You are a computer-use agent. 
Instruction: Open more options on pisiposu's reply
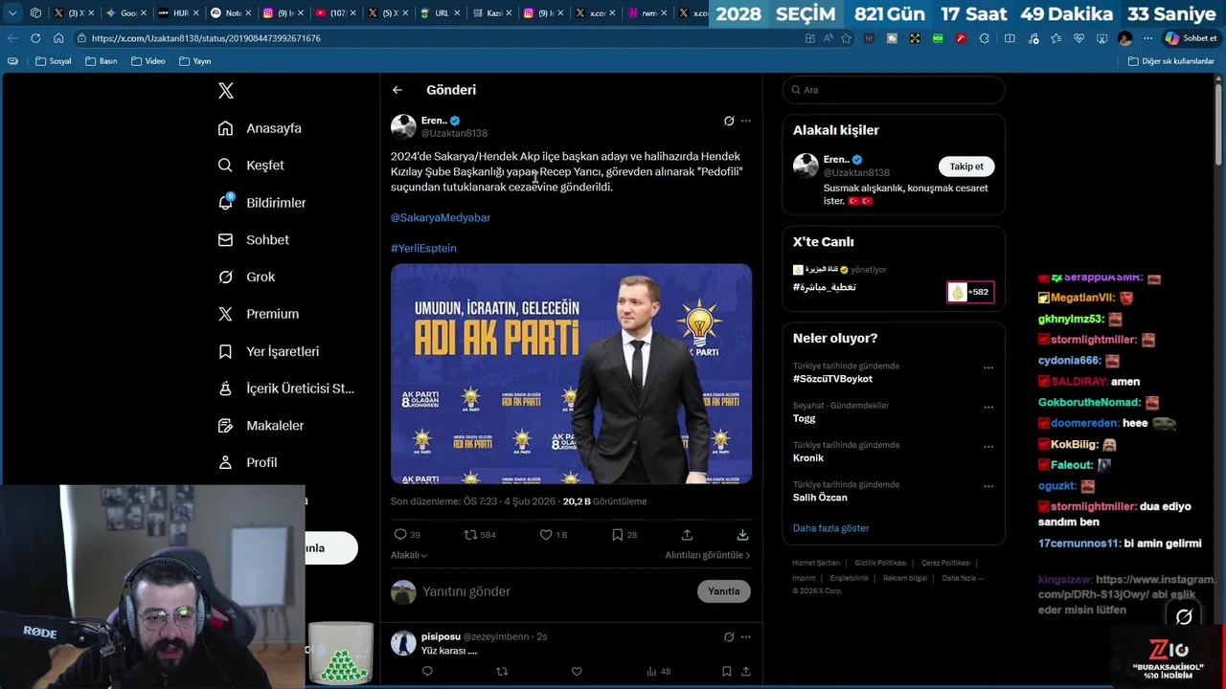click(x=746, y=636)
